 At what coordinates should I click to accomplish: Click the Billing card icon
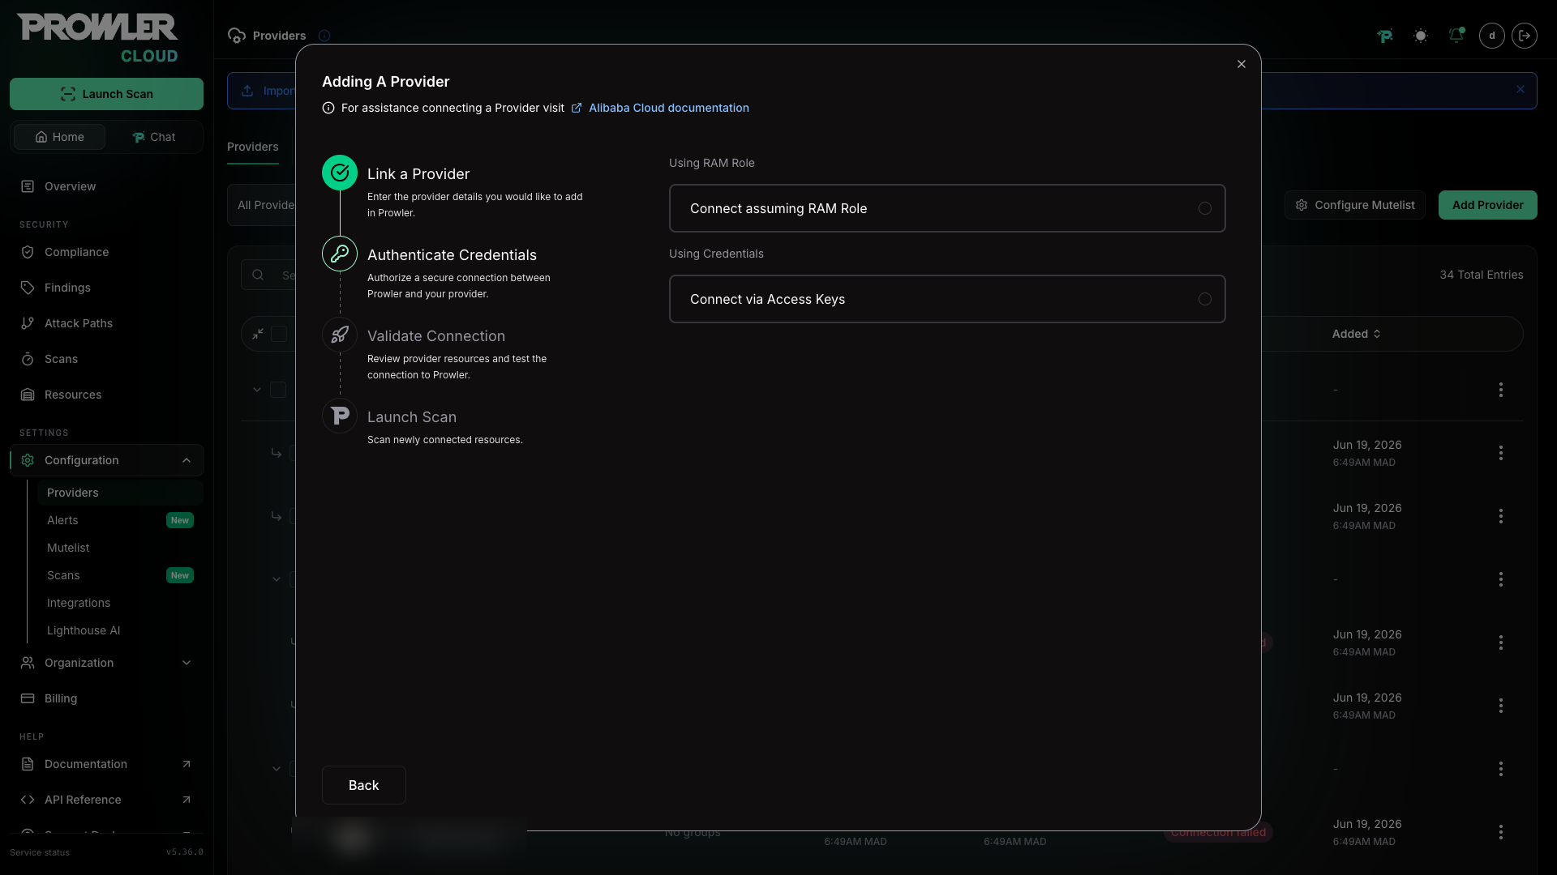28,698
